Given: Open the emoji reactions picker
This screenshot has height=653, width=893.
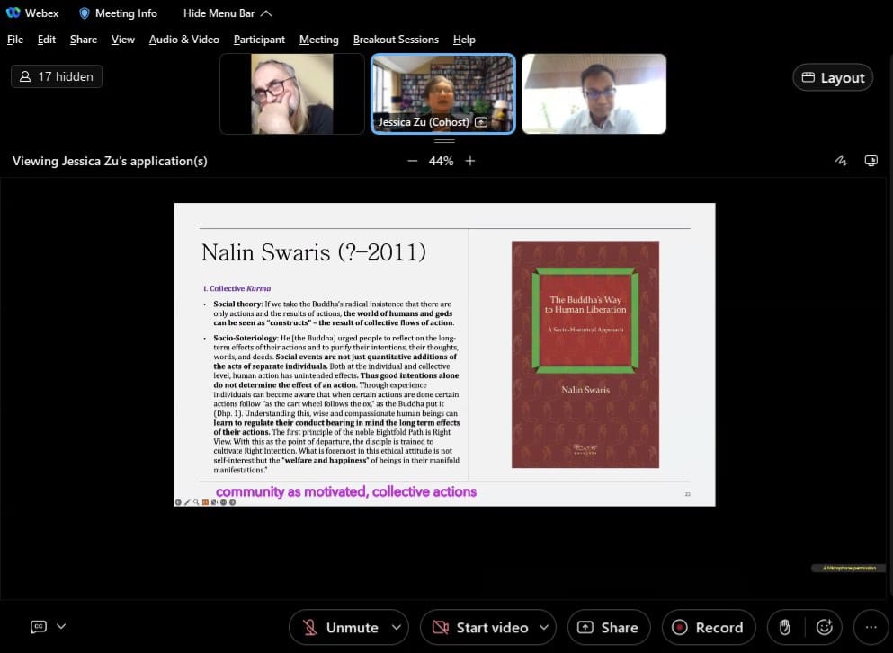Looking at the screenshot, I should (x=824, y=627).
